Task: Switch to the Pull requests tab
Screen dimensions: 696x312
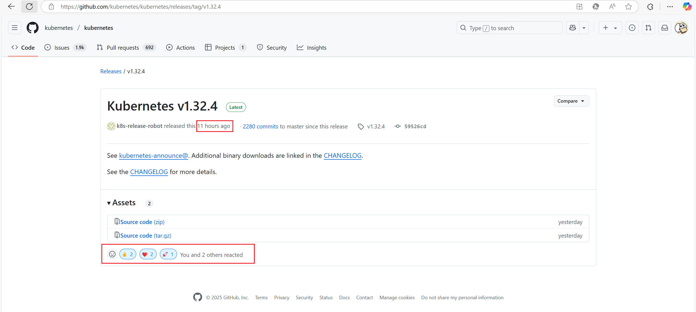Action: 123,48
